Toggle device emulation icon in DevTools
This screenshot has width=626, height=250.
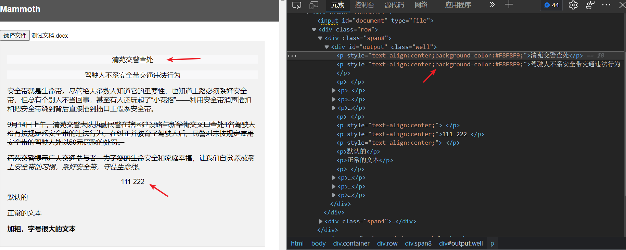tap(314, 5)
